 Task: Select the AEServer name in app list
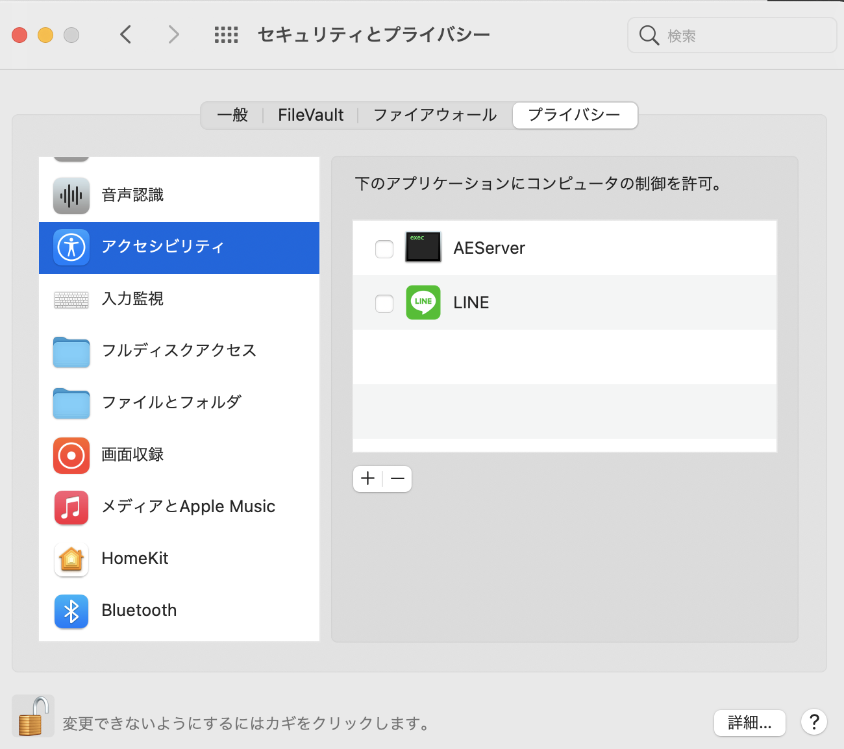point(490,249)
